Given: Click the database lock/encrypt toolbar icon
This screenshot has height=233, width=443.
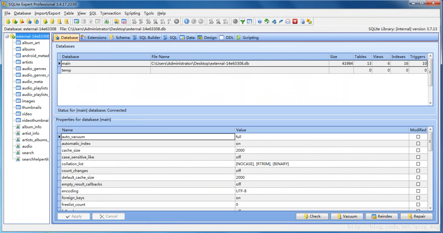Looking at the screenshot, I should point(36,21).
